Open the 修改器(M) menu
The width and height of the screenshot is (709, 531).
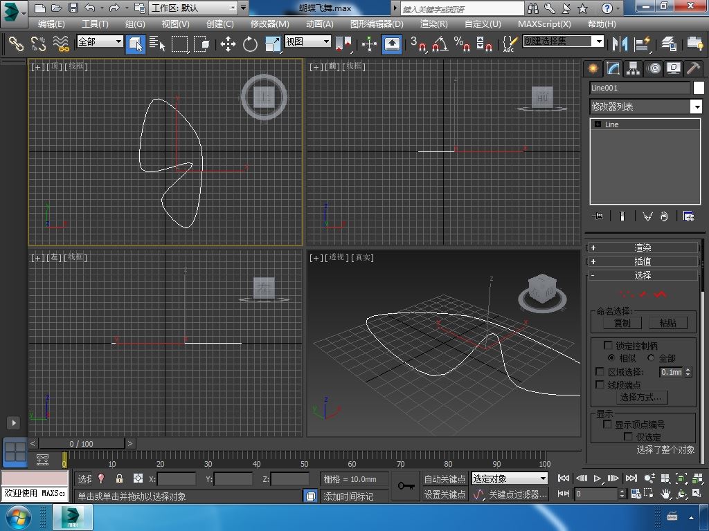click(x=269, y=24)
